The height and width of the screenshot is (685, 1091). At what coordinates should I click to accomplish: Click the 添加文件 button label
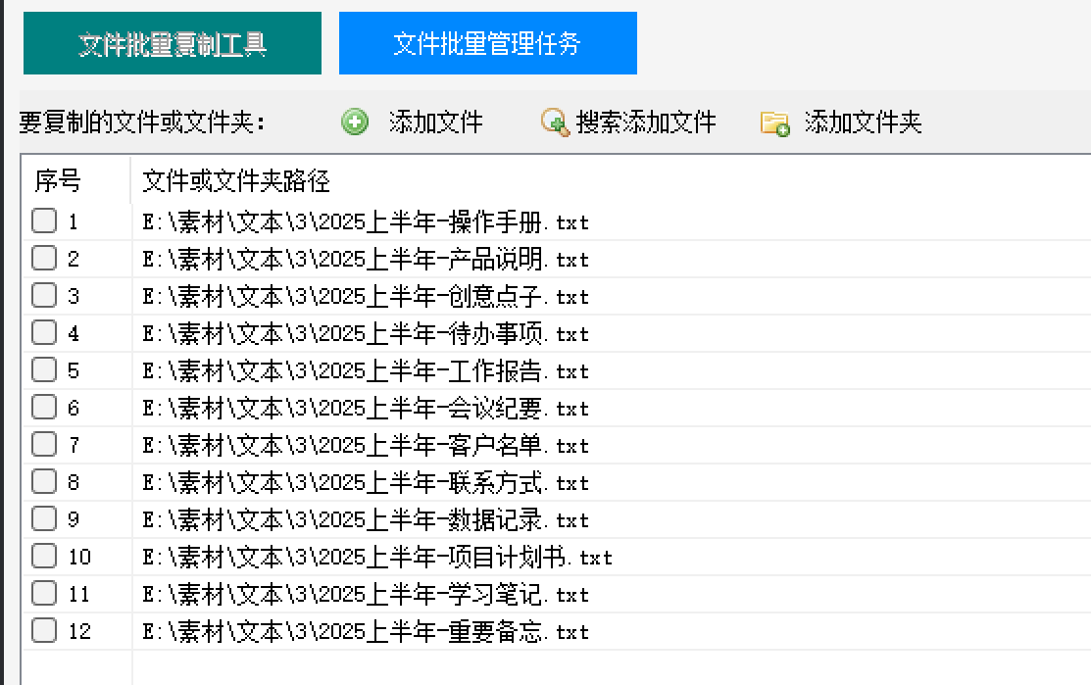(435, 122)
